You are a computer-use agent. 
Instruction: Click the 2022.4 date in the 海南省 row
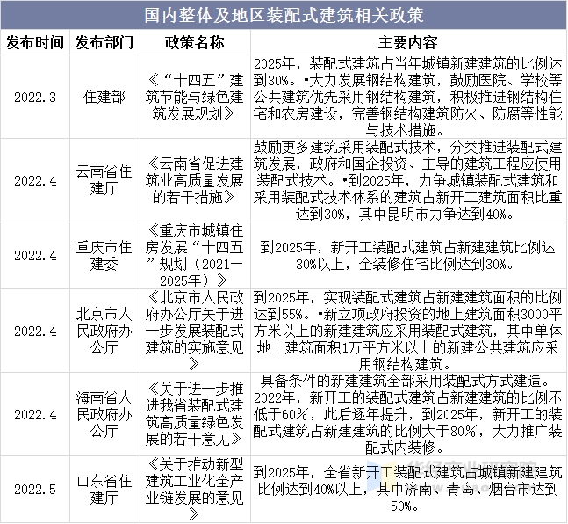click(x=35, y=414)
